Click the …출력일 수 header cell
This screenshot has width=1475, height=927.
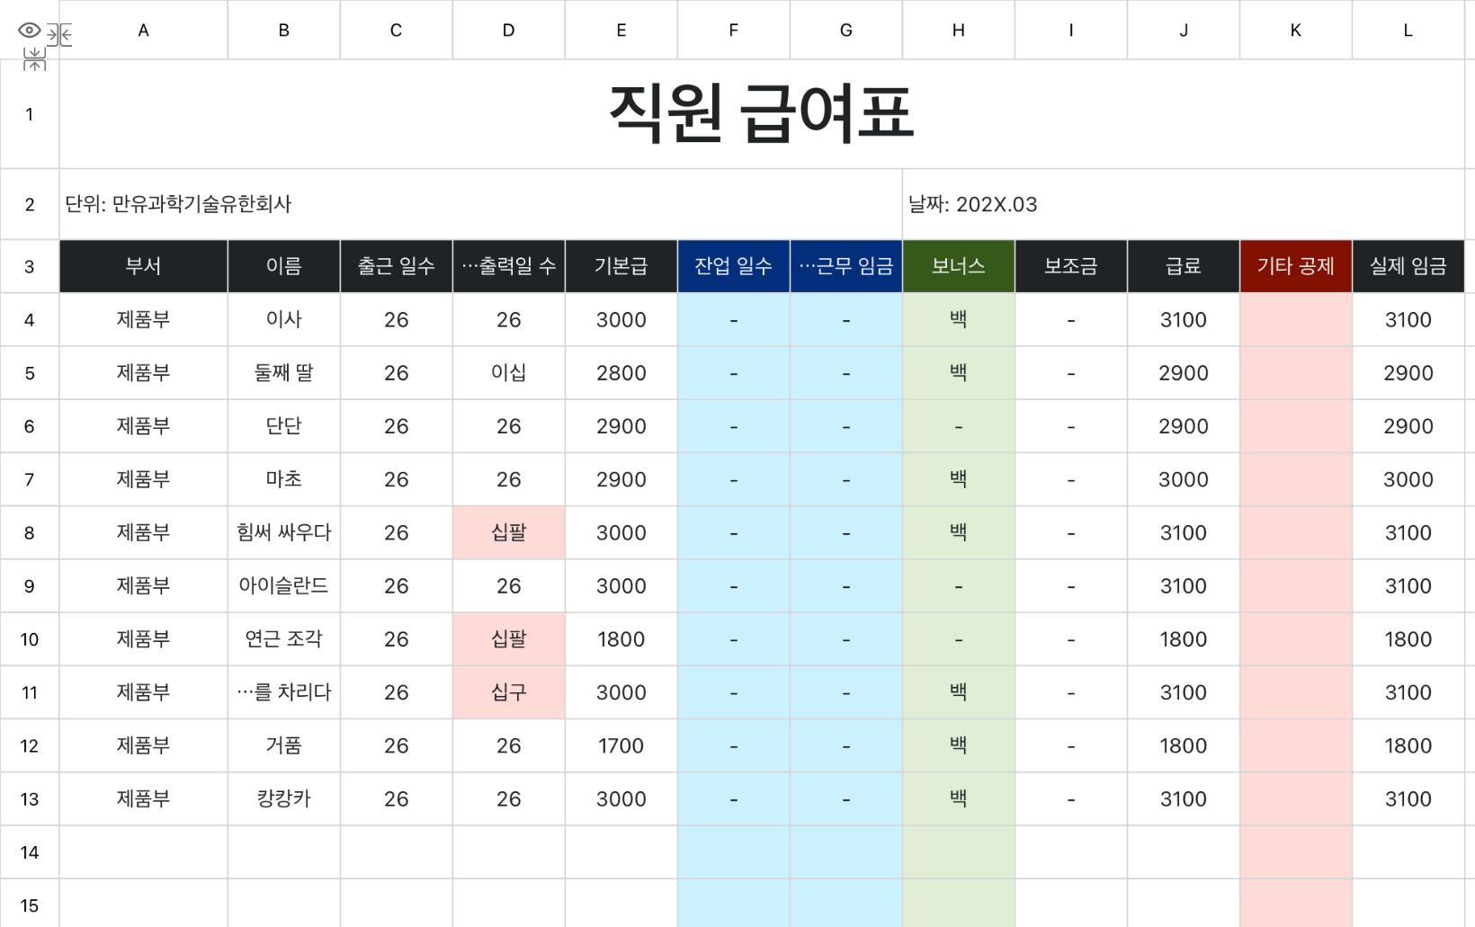coord(508,266)
